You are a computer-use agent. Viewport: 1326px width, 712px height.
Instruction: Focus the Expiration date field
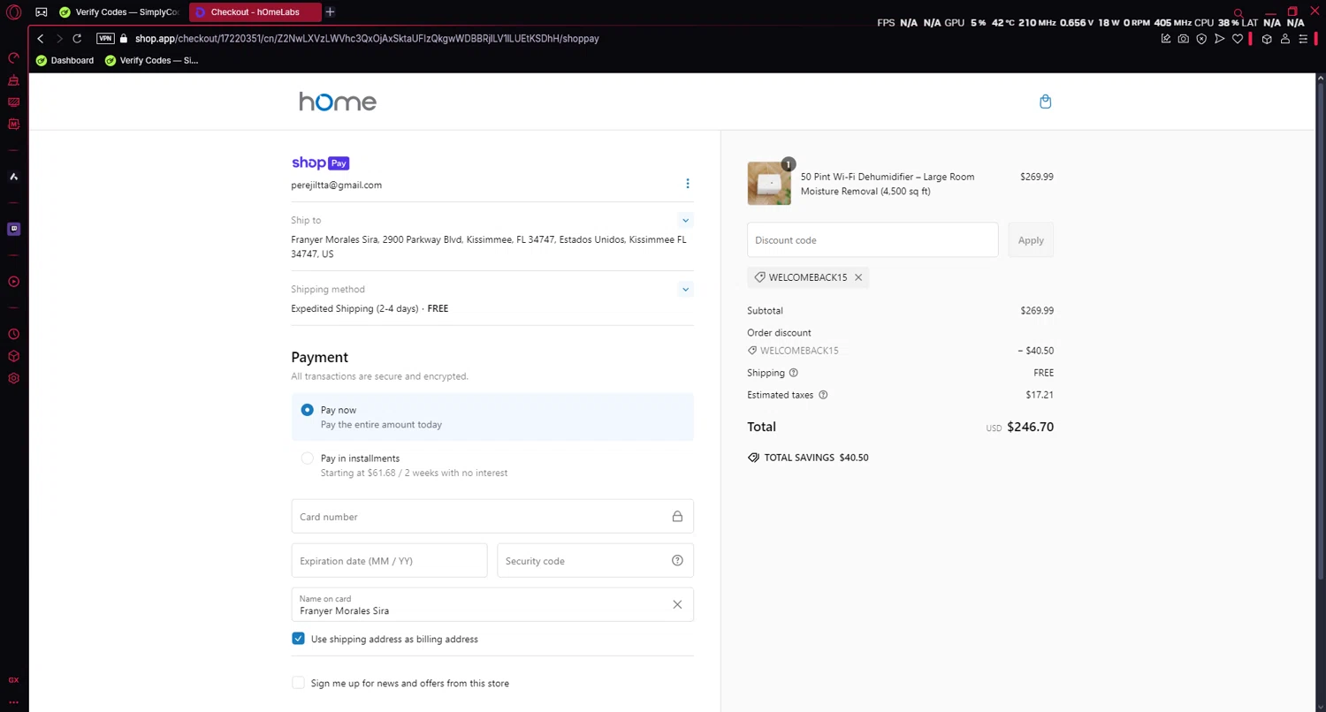click(389, 561)
